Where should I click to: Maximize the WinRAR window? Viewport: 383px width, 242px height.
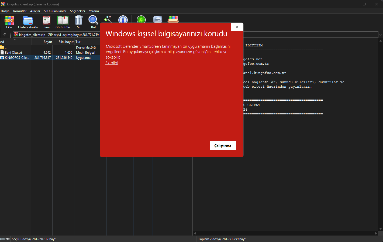click(x=364, y=4)
